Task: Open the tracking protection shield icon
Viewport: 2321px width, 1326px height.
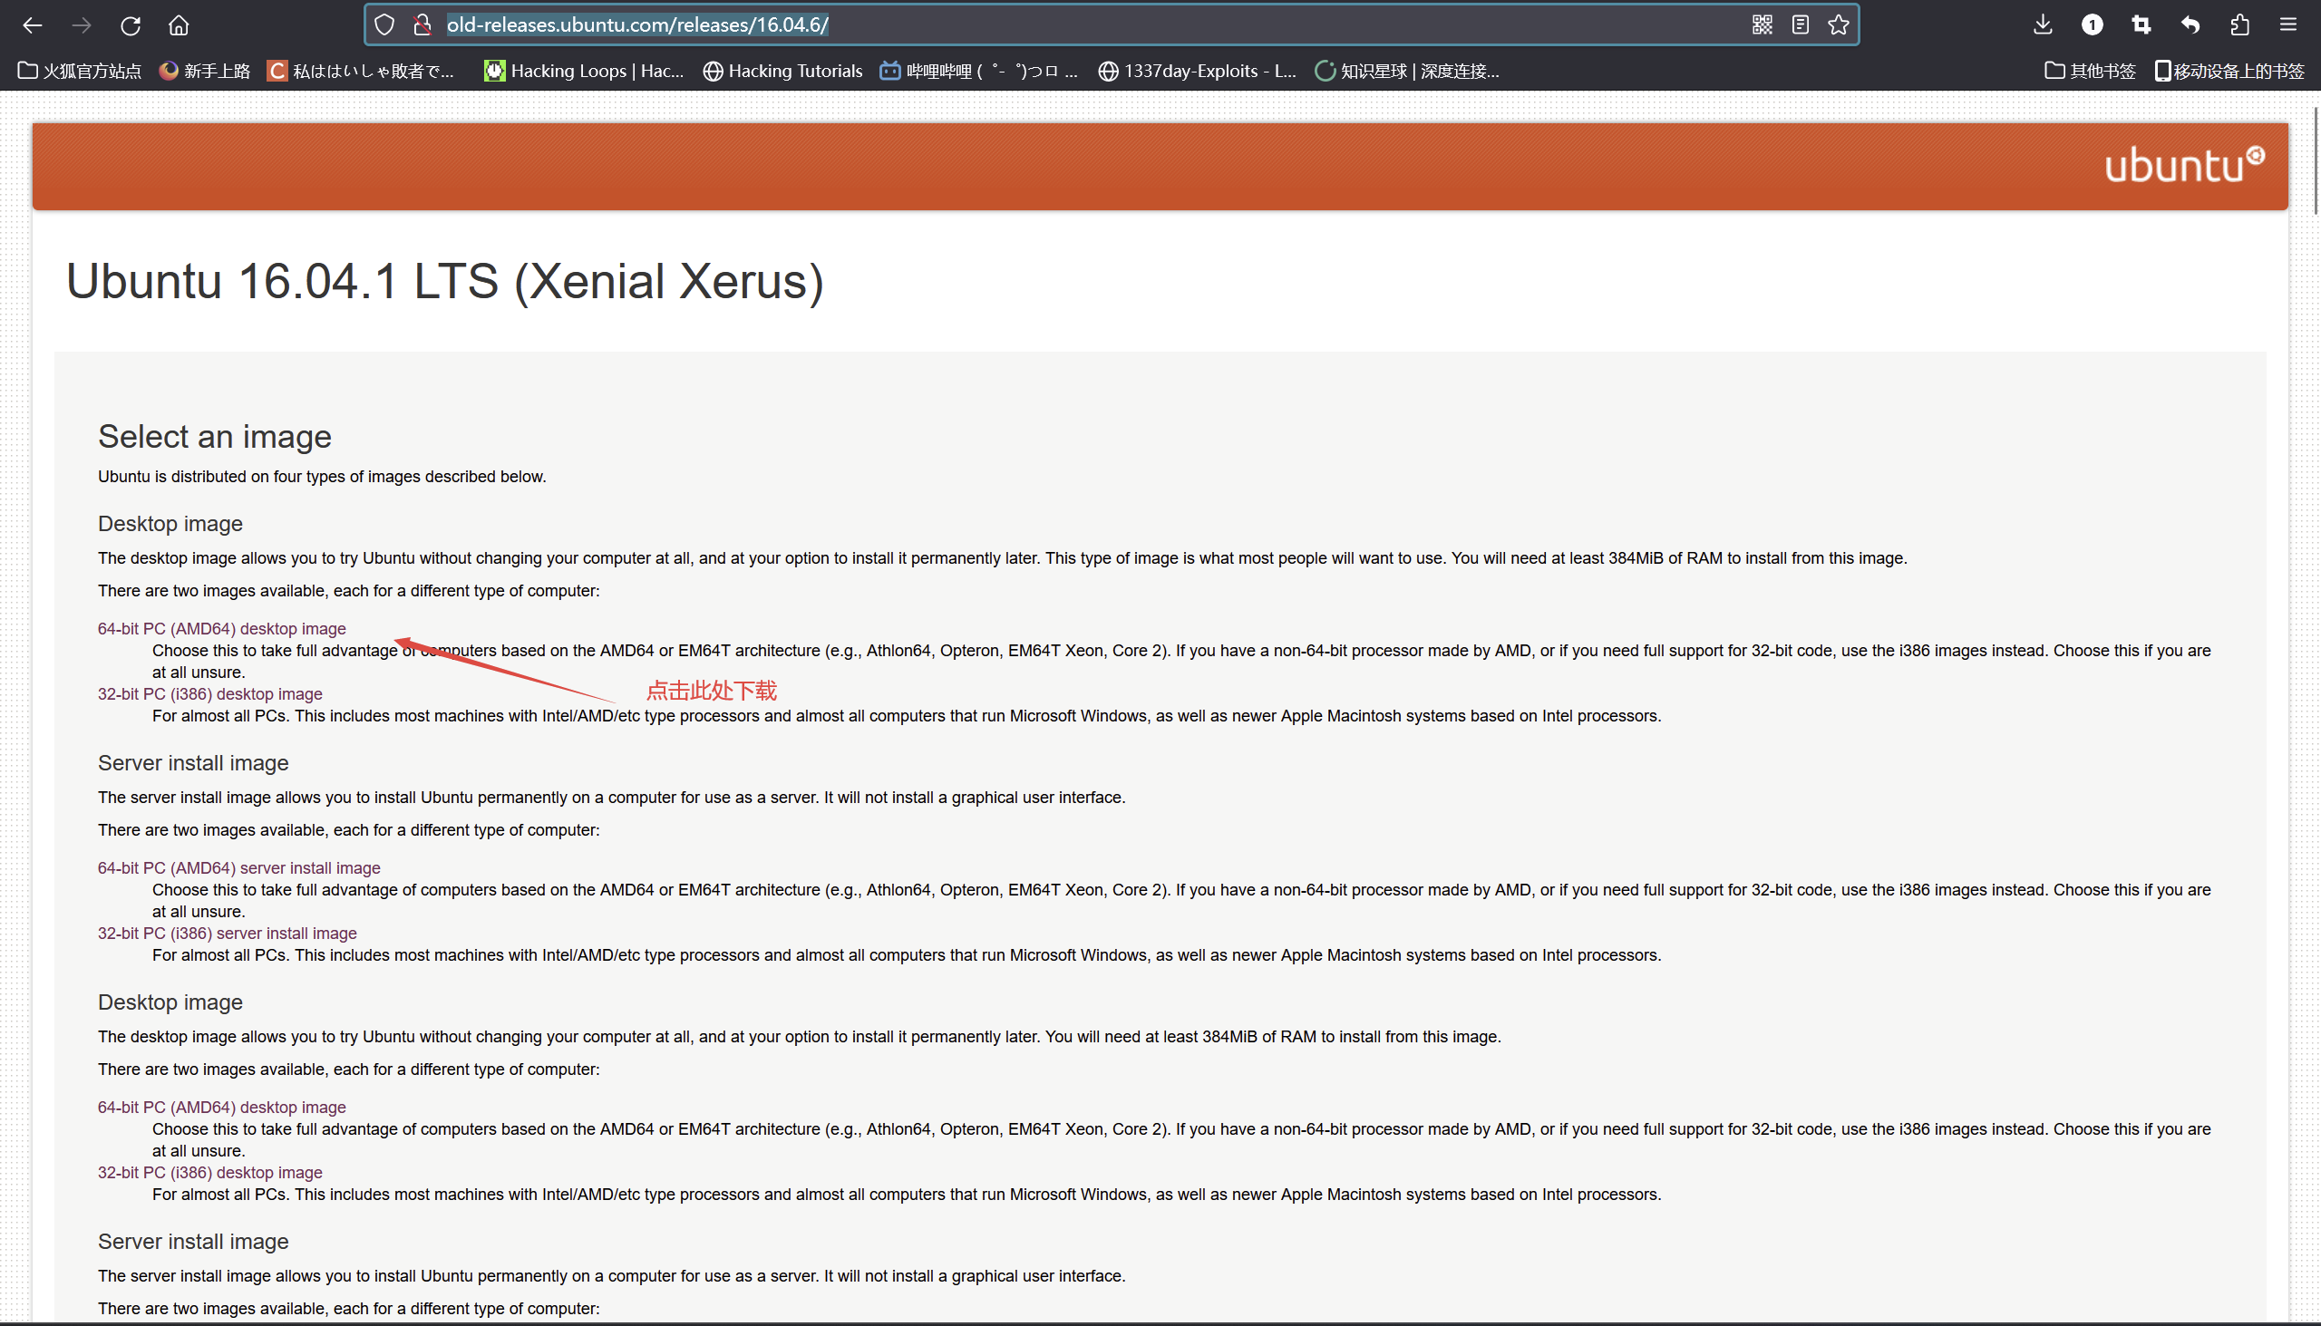Action: pyautogui.click(x=384, y=24)
